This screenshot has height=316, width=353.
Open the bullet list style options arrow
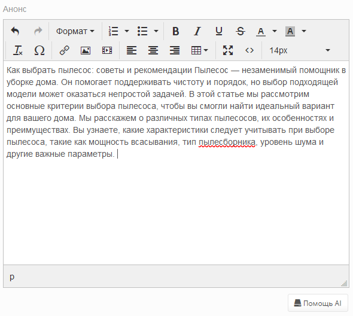[x=156, y=31]
